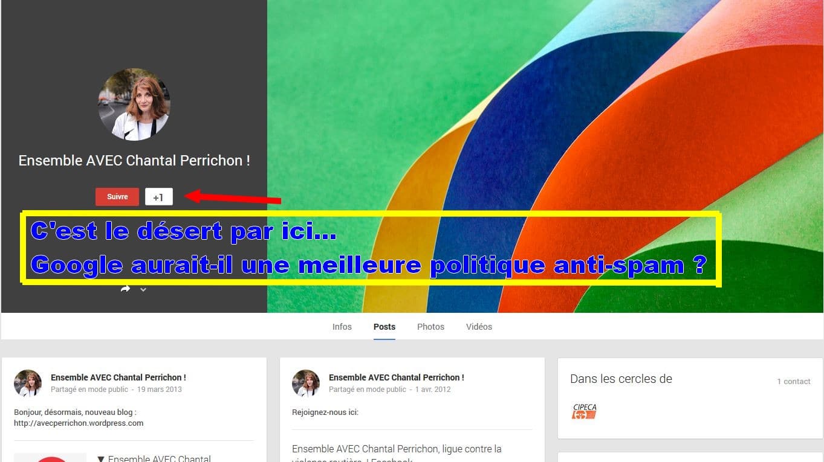
Task: Click avatar on the 19 mars 2013 post
Action: coord(28,383)
